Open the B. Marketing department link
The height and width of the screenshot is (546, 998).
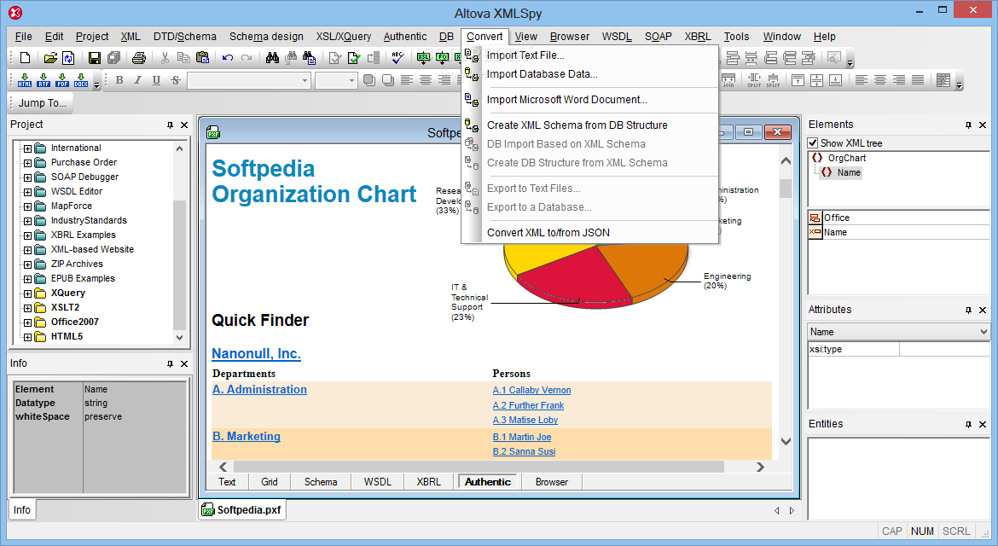tap(247, 437)
